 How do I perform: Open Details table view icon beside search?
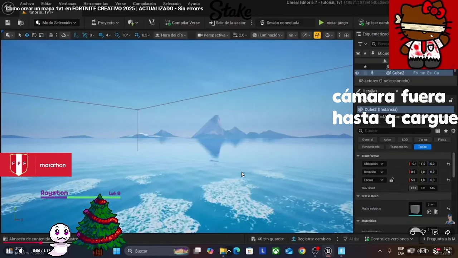point(438,131)
